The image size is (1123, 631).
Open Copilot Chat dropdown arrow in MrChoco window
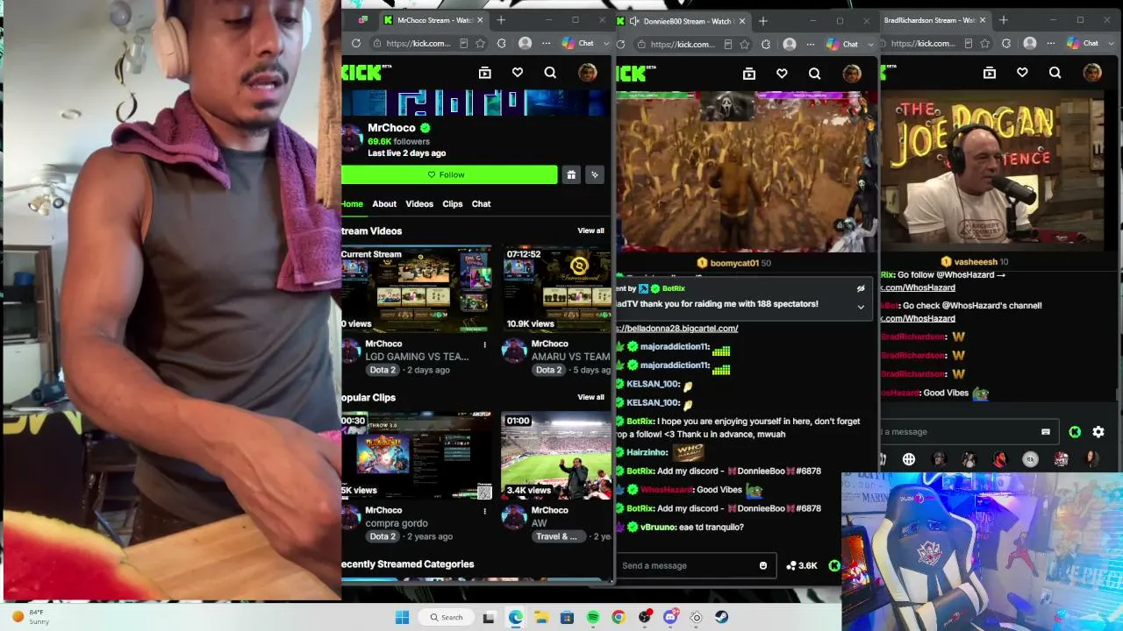[606, 43]
